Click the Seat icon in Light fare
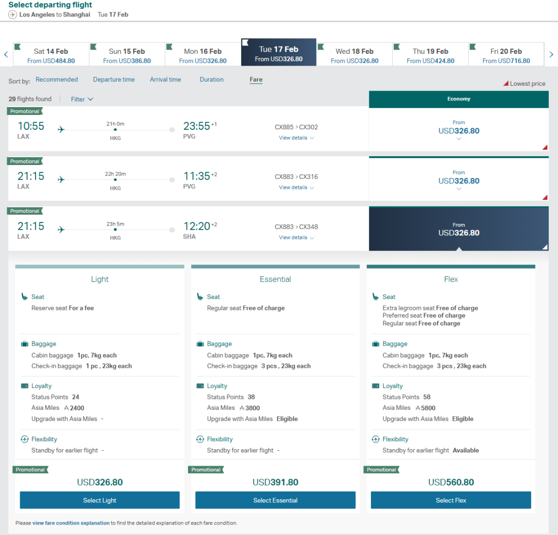The image size is (558, 535). tap(24, 297)
